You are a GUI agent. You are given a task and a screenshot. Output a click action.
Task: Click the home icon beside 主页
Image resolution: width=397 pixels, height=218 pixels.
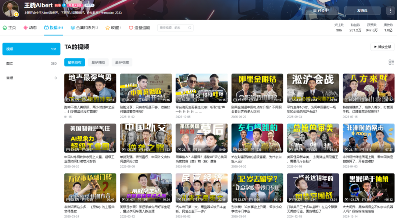point(5,28)
